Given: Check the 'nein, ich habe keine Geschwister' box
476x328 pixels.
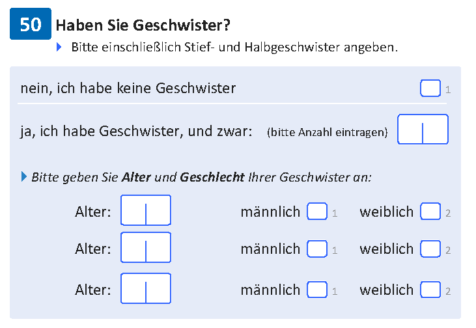Looking at the screenshot, I should [430, 89].
